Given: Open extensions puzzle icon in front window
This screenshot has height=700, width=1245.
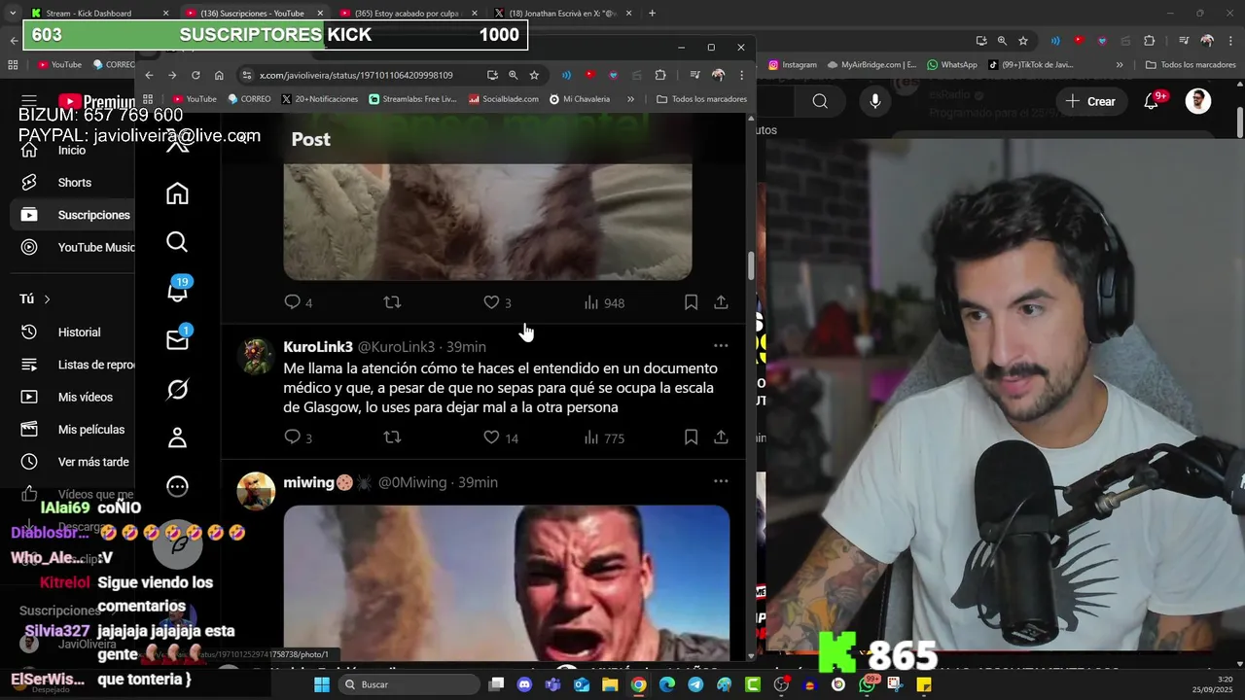Looking at the screenshot, I should tap(660, 75).
